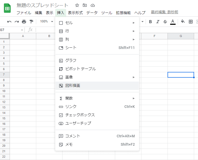The image size is (198, 160).
Task: Choose シート from the insert menu
Action: [97, 48]
